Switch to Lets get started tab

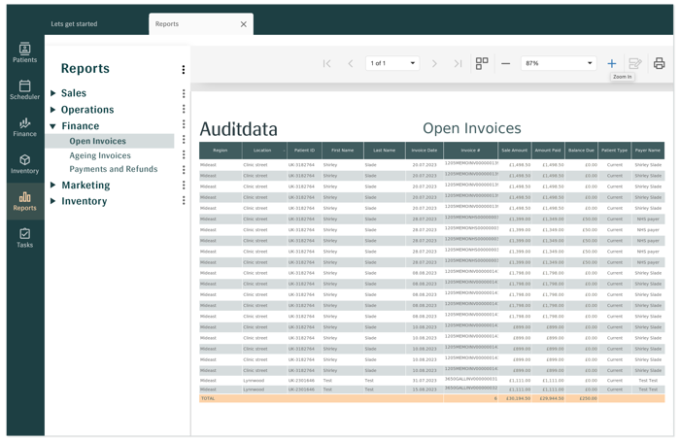[x=74, y=24]
